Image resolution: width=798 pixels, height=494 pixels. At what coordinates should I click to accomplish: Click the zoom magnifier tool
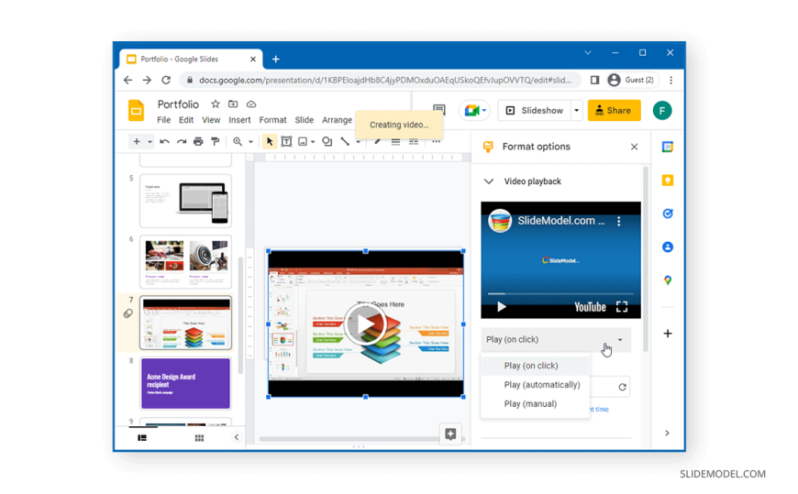point(238,141)
